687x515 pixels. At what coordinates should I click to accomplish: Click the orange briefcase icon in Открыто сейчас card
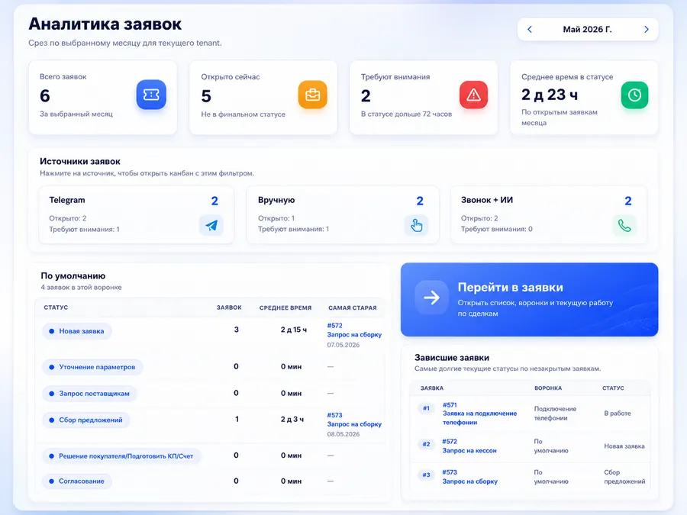coord(312,95)
